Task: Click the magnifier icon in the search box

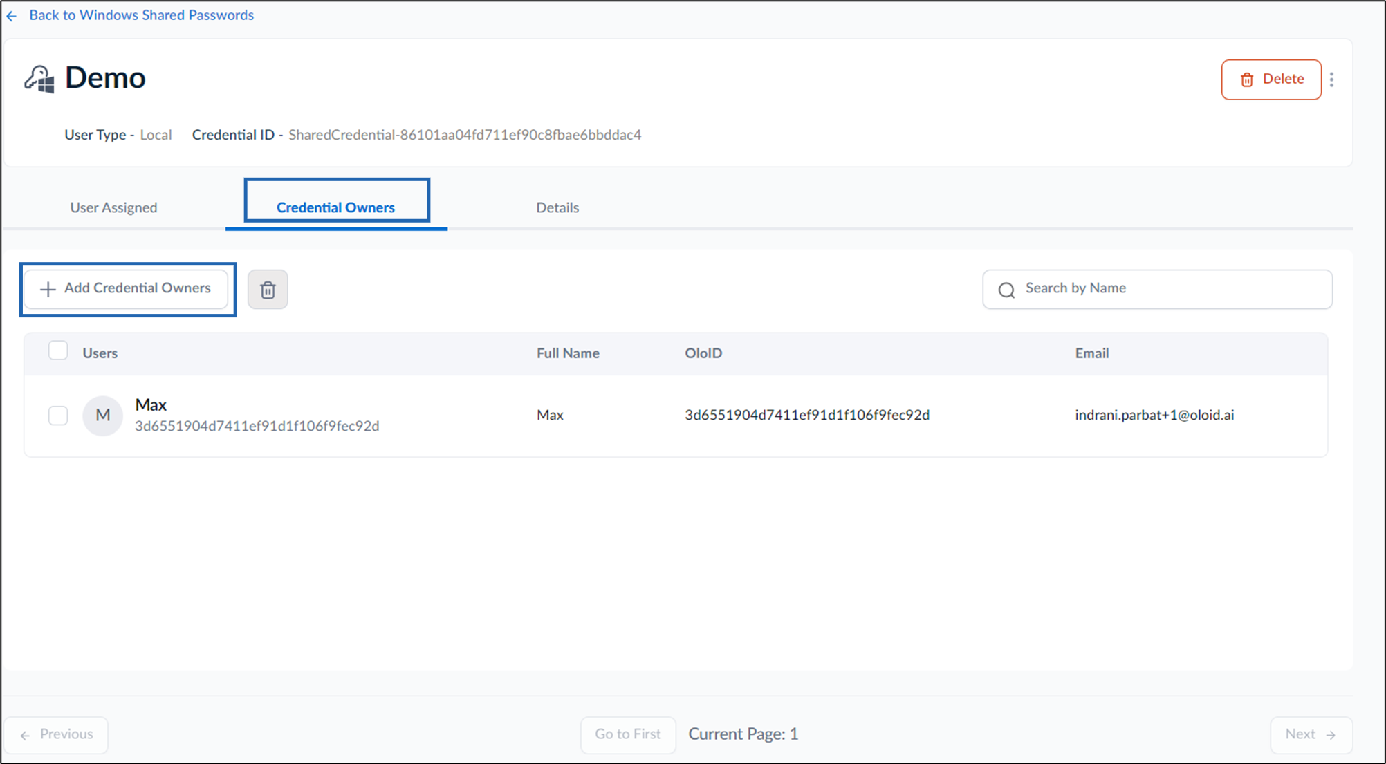Action: [x=1006, y=290]
